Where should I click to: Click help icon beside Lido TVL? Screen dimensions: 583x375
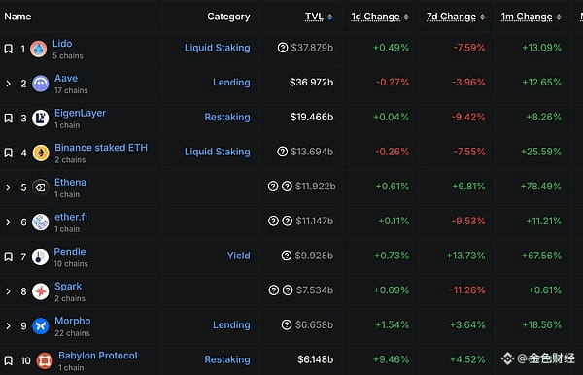(x=283, y=48)
